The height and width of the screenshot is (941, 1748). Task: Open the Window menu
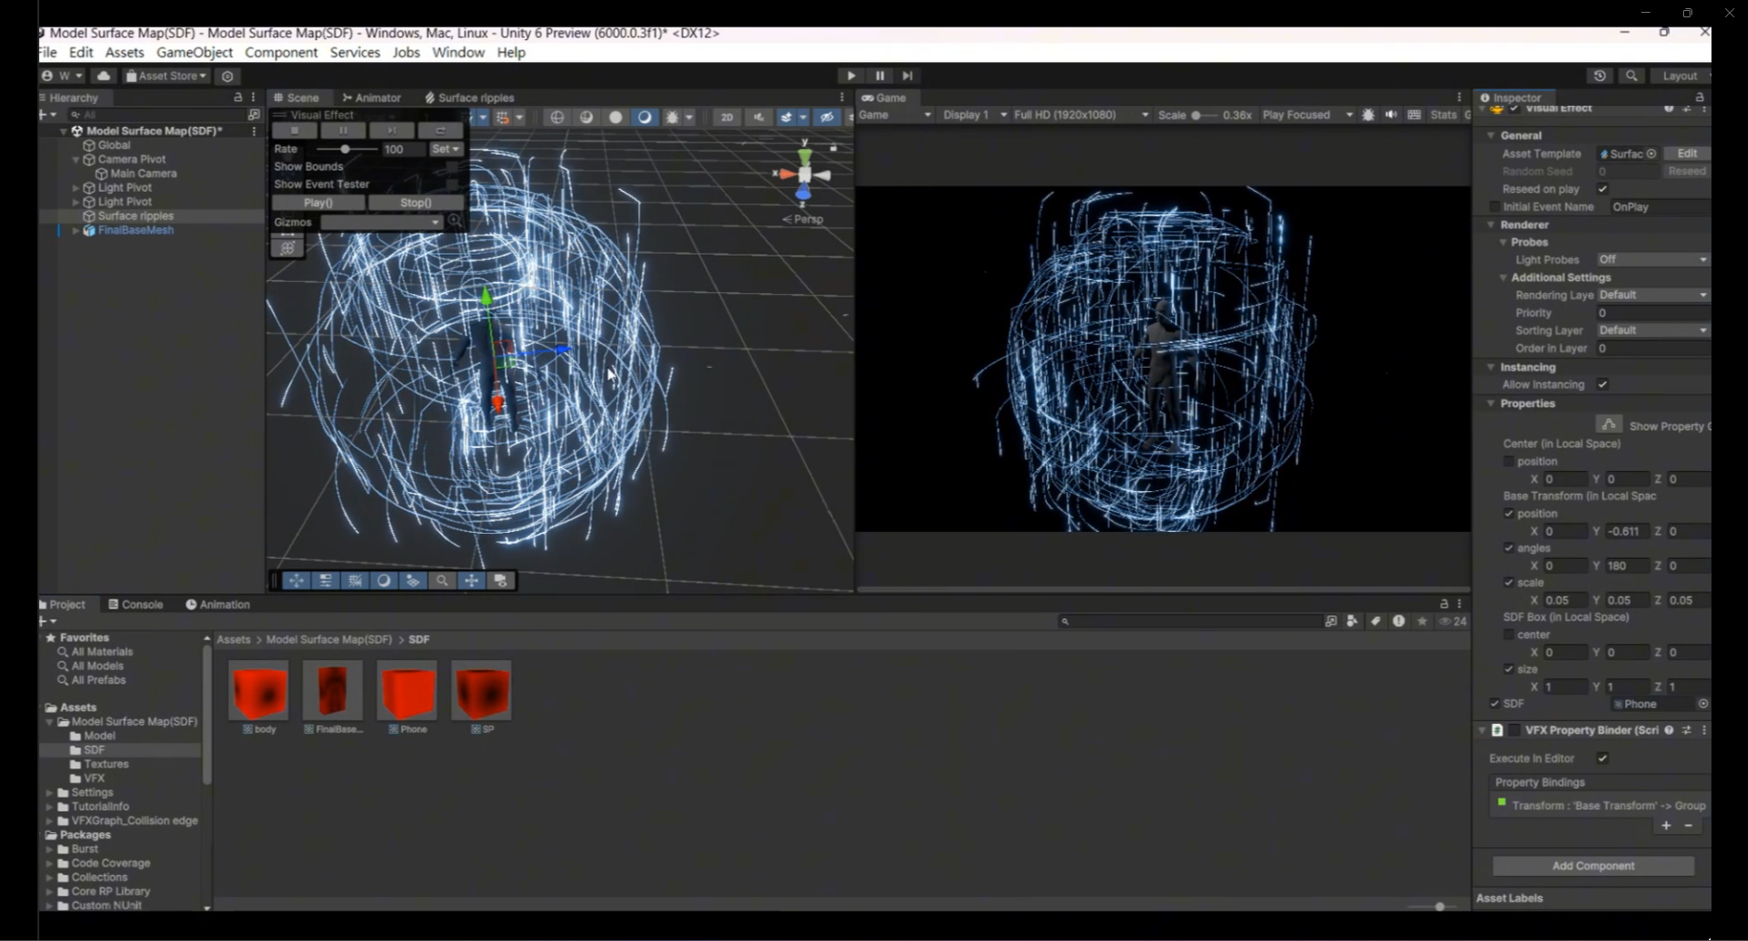(458, 53)
